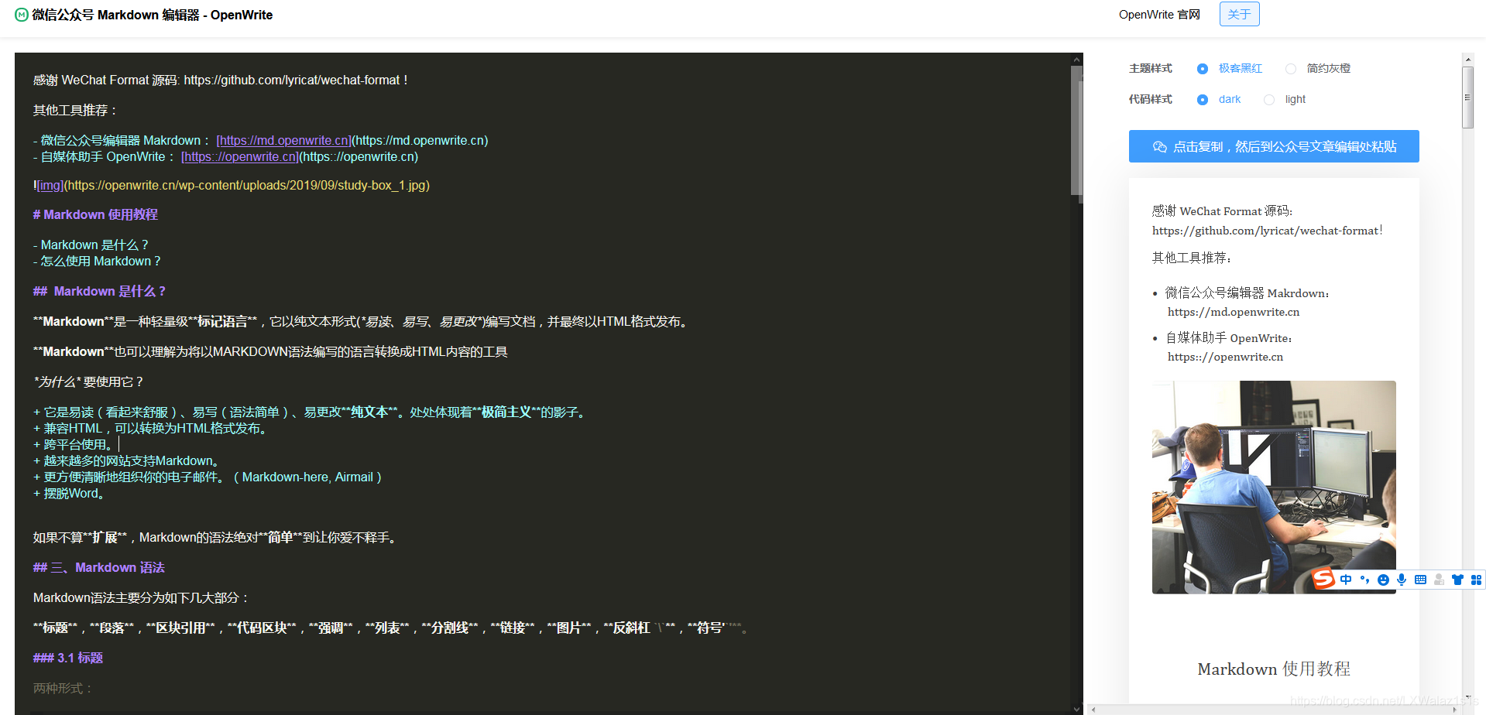1486x715 pixels.
Task: Open the Sogou toolbox grid icon
Action: [1476, 580]
